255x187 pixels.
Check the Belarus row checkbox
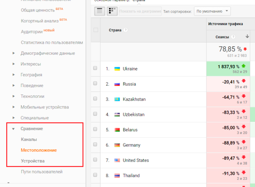click(95, 129)
